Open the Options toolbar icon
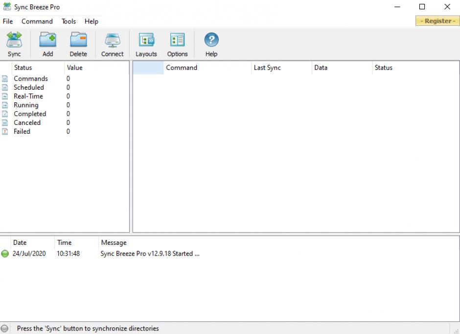The image size is (460, 334). pyautogui.click(x=177, y=40)
